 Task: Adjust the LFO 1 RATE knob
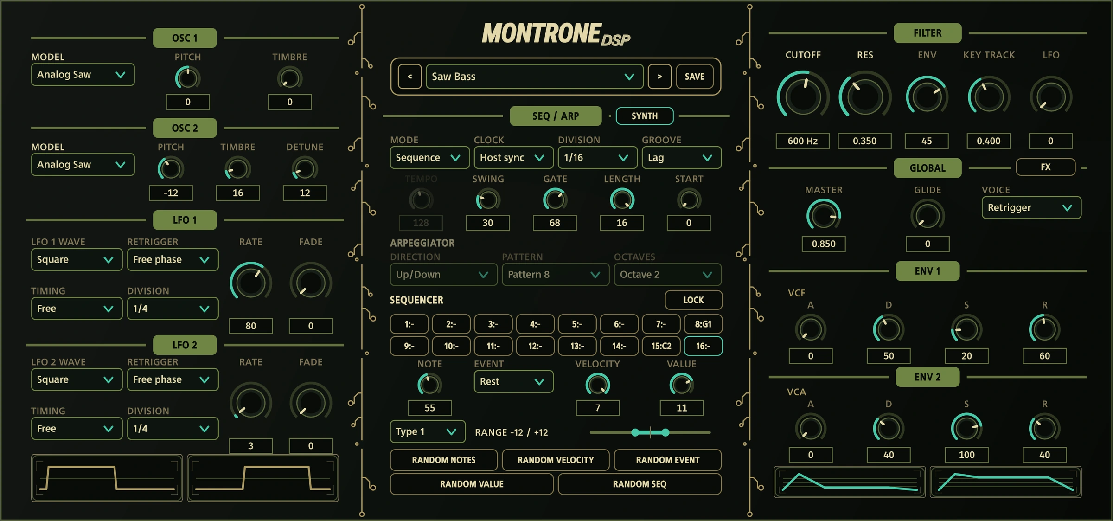click(250, 282)
